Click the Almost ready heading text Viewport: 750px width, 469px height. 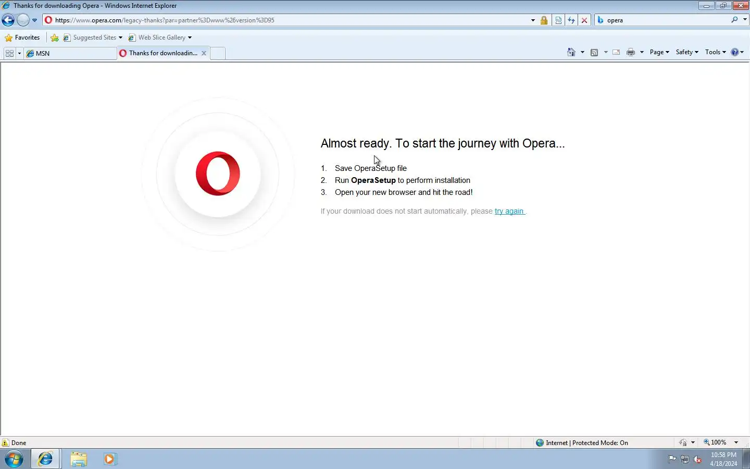click(x=443, y=143)
